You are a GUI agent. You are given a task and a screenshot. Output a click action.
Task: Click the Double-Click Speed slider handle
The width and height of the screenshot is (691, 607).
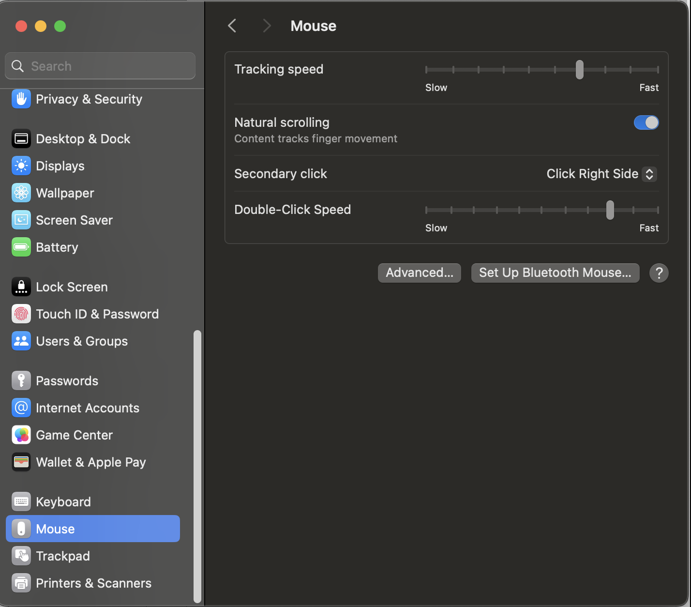click(610, 210)
